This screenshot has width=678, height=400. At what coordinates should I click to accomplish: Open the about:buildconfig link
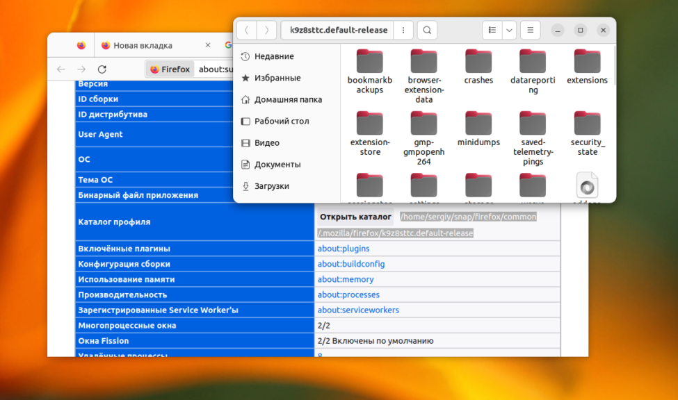351,264
